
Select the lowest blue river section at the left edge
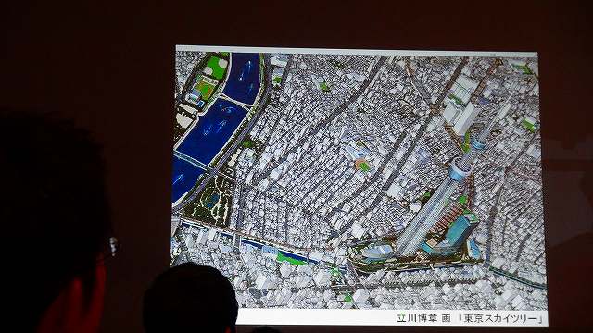[x=184, y=180]
